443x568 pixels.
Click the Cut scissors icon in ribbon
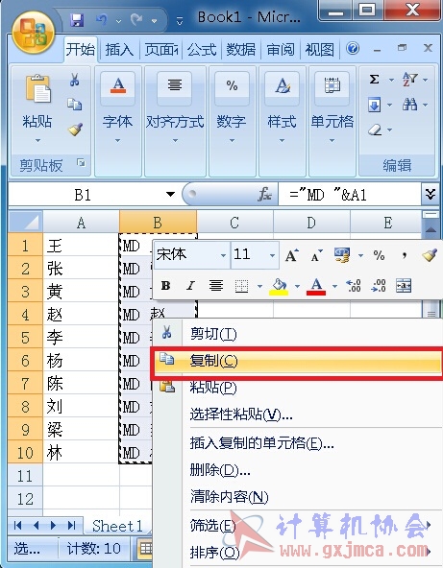(x=75, y=80)
